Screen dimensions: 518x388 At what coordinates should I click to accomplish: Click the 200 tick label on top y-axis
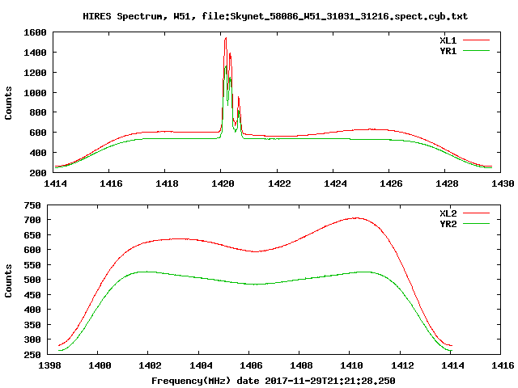38,173
